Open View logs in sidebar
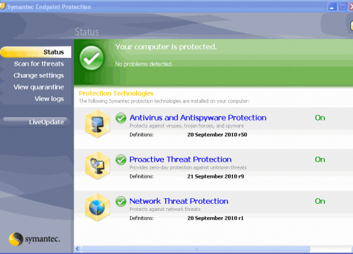353x254 pixels. pos(49,99)
